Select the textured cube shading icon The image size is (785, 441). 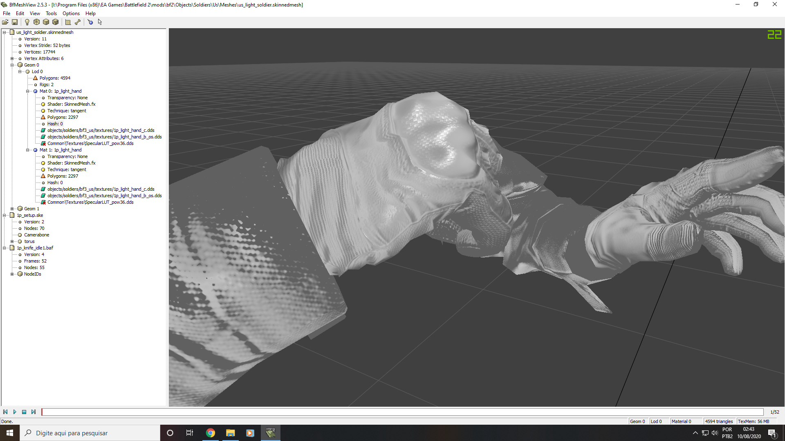pos(56,22)
